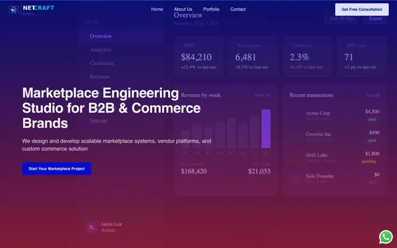
Task: Click View all beside Revenue by week
Action: coord(262,95)
